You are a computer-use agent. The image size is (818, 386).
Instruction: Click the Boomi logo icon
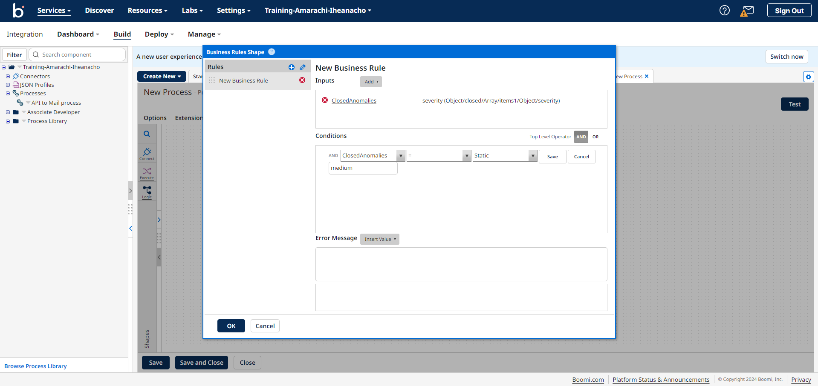click(x=18, y=10)
